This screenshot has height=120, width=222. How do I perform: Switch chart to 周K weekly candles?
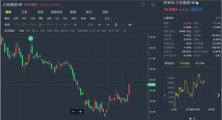41,18
